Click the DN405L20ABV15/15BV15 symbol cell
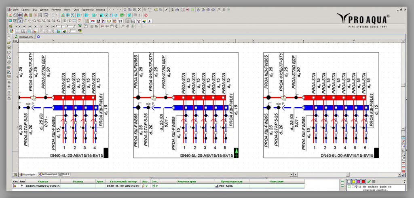Image resolution: width=414 pixels, height=198 pixels. click(x=43, y=186)
